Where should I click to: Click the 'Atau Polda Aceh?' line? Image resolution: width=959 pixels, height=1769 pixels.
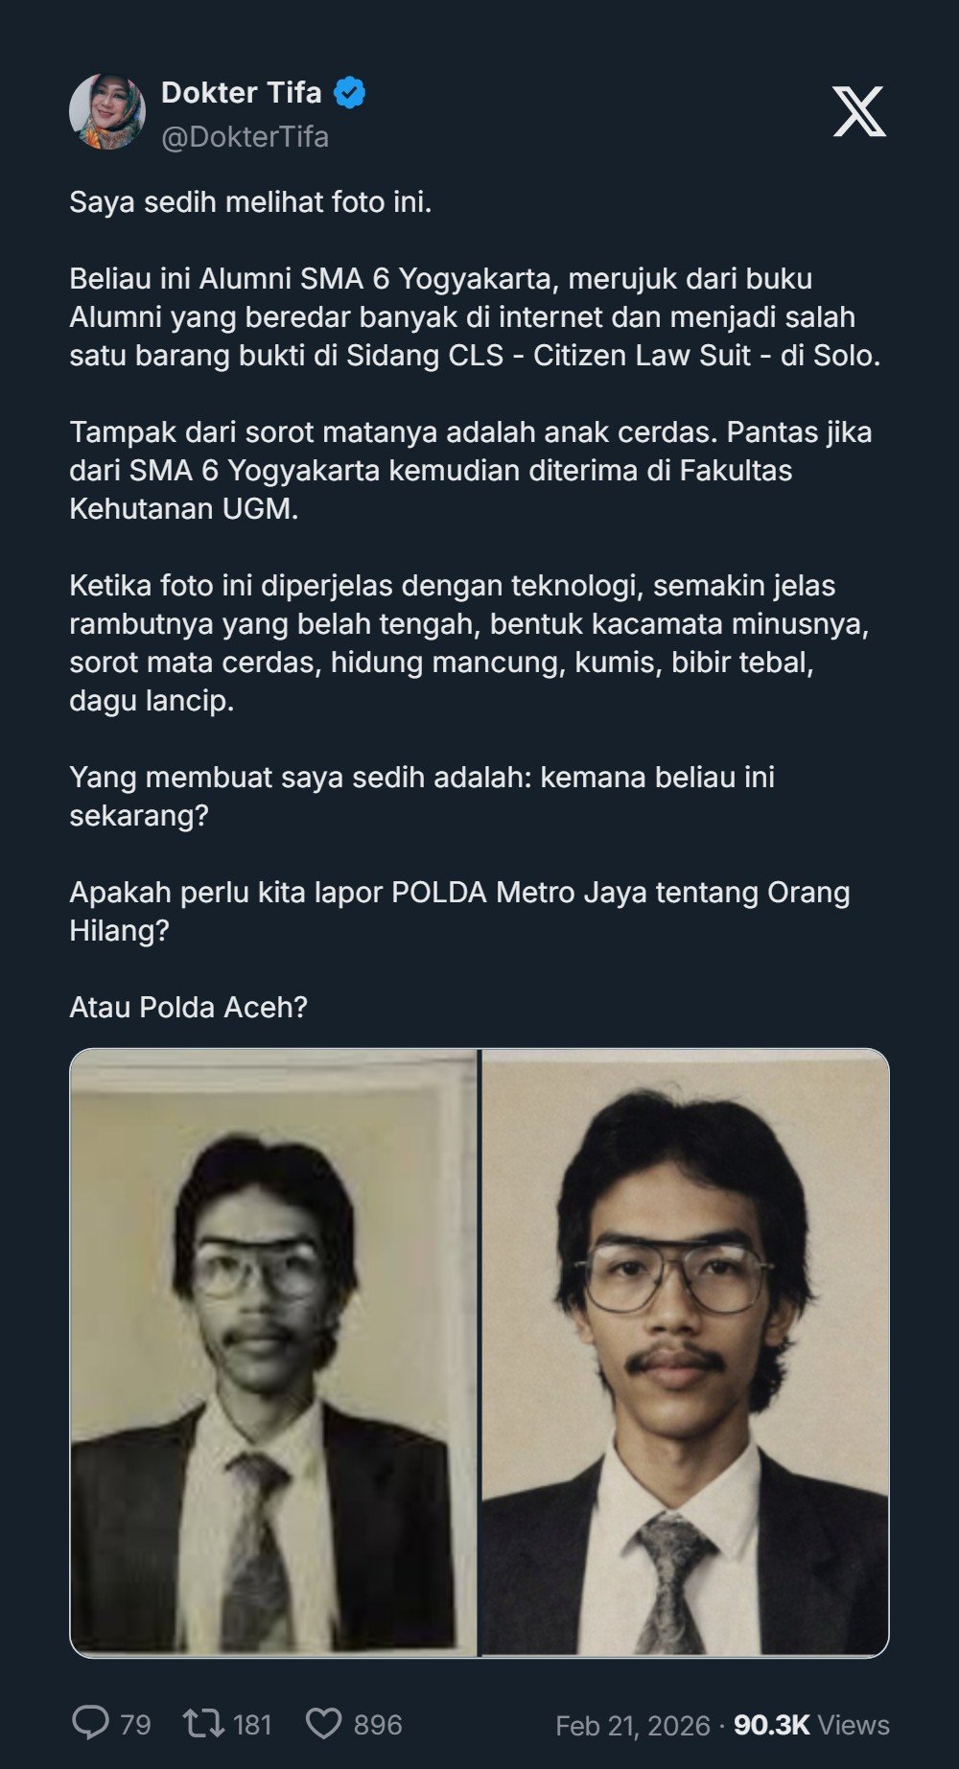click(188, 1008)
